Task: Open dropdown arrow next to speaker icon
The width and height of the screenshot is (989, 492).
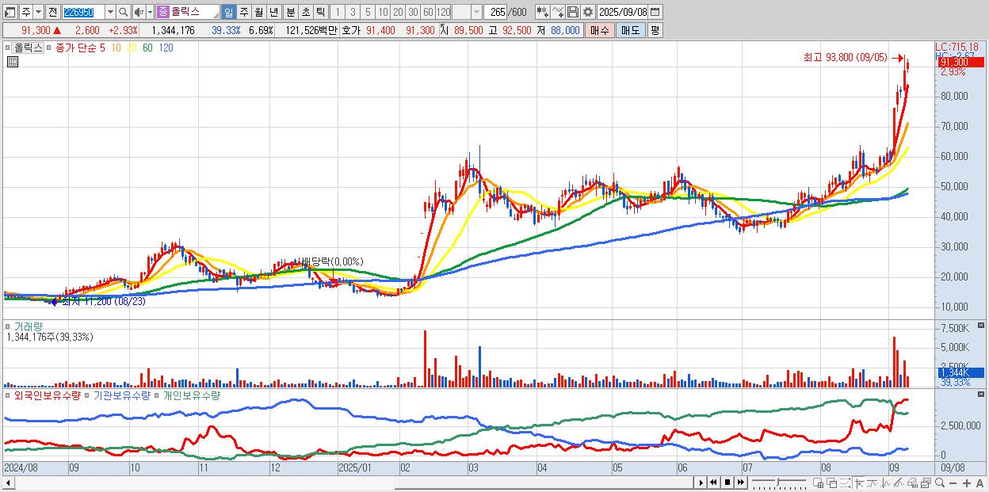Action: (150, 12)
